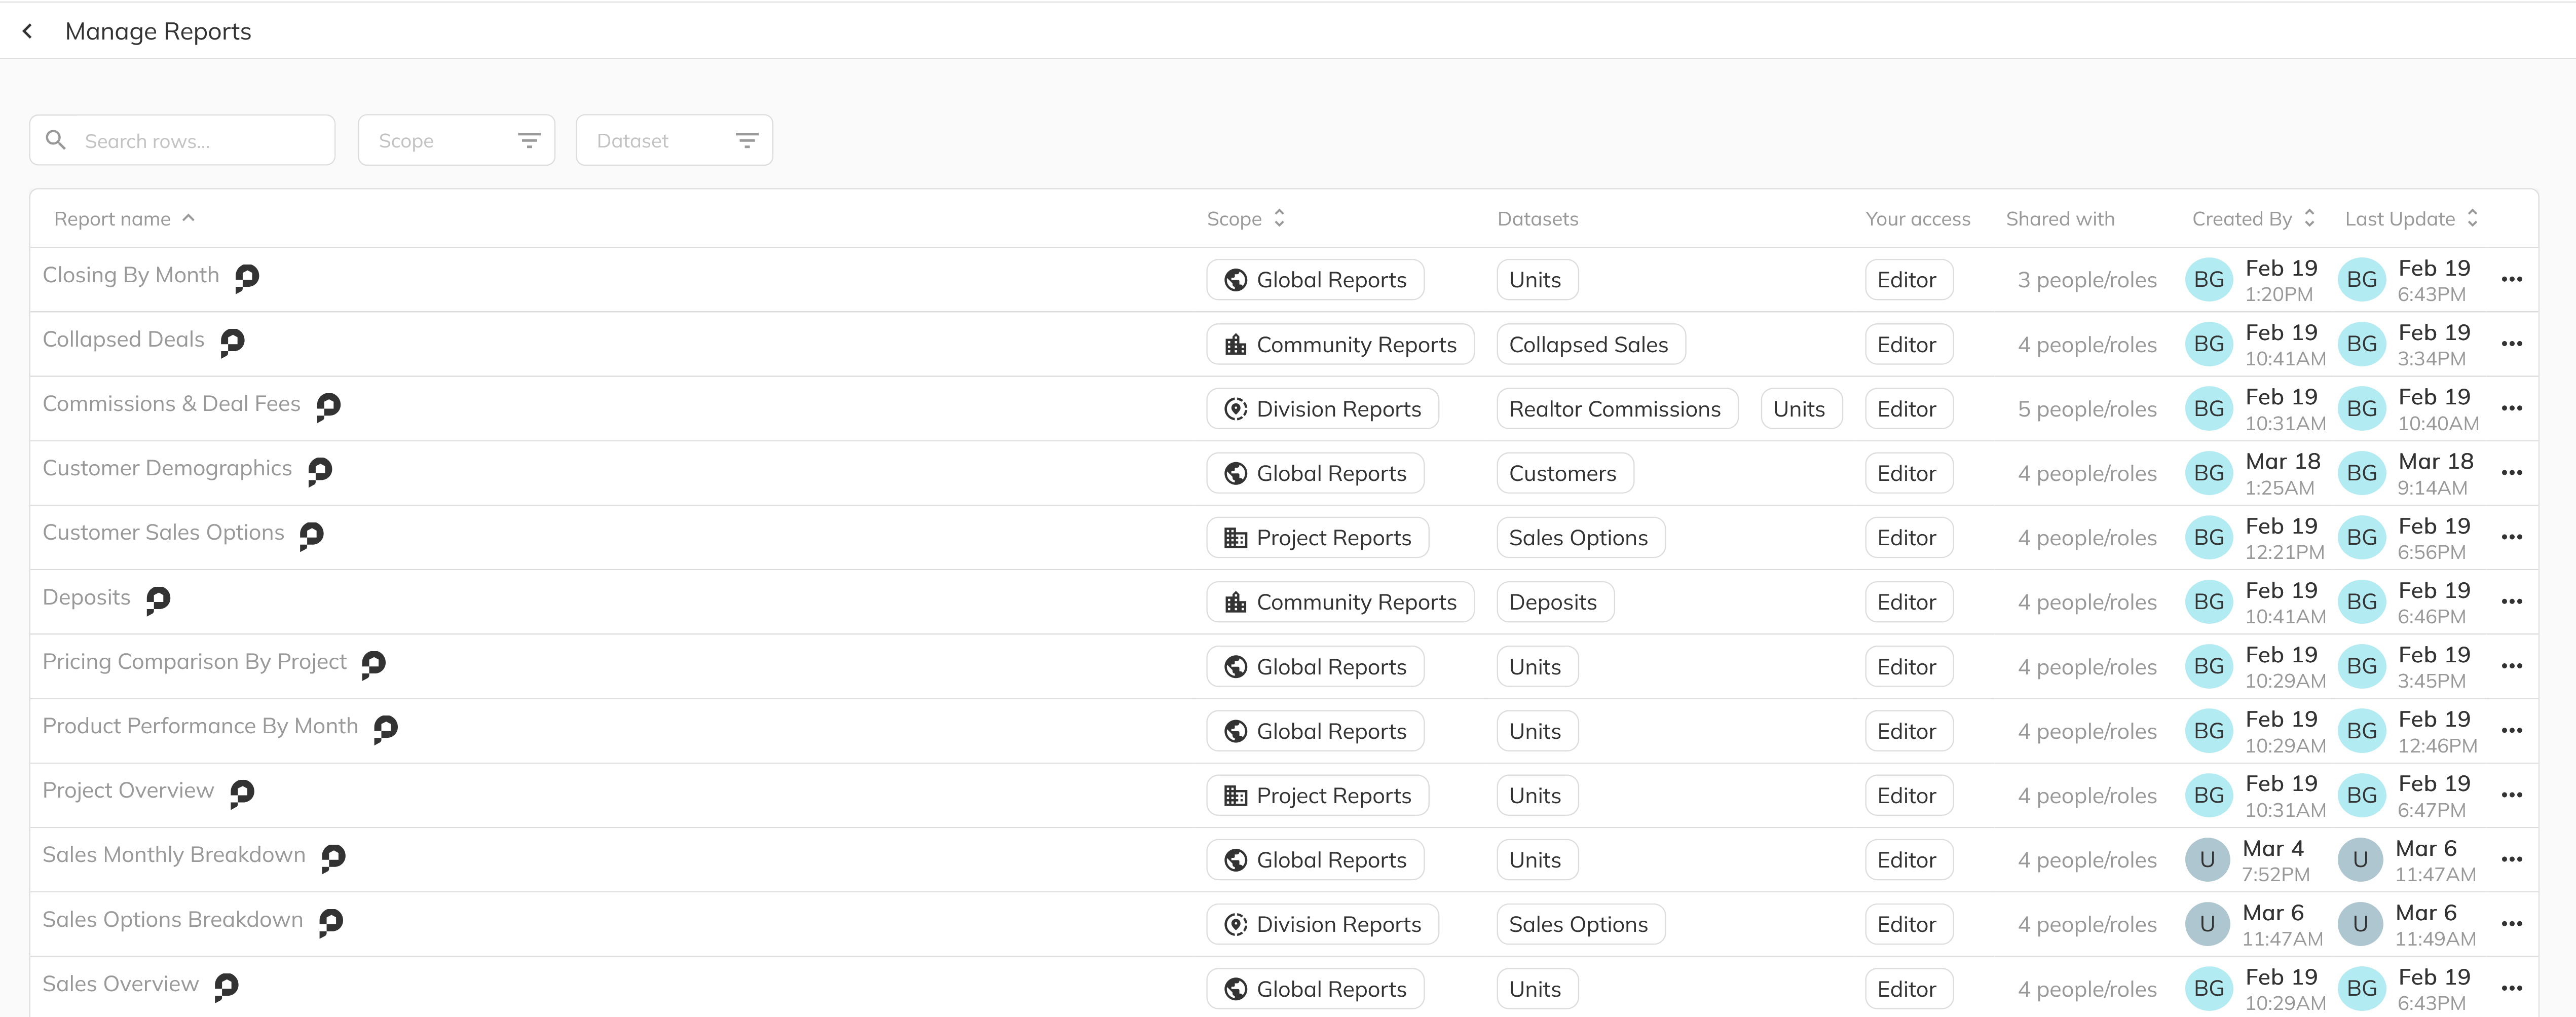Open more options for Customer Sales Options
The image size is (2576, 1017).
pos(2511,538)
